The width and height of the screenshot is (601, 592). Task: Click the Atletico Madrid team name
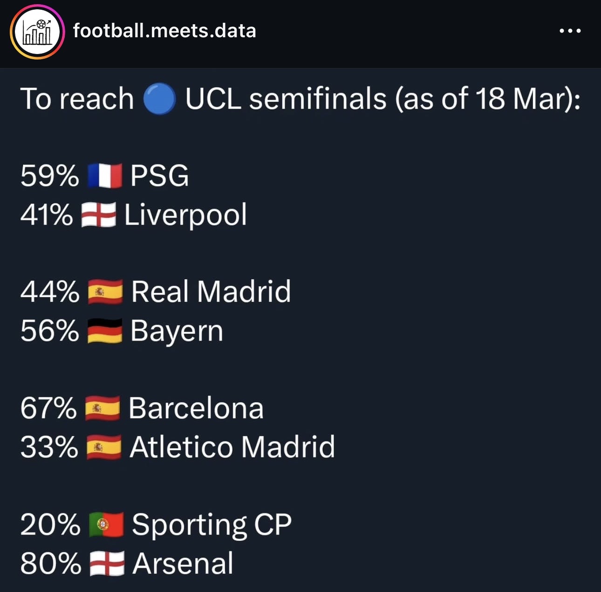232,447
